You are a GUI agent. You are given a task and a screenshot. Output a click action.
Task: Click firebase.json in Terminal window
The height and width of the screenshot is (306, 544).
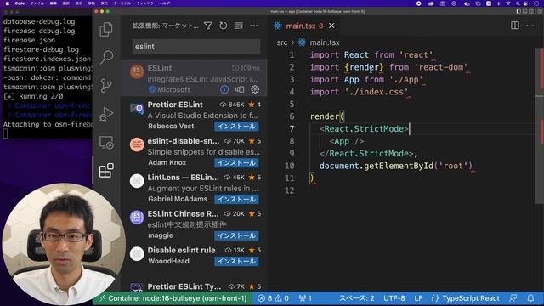(29, 40)
